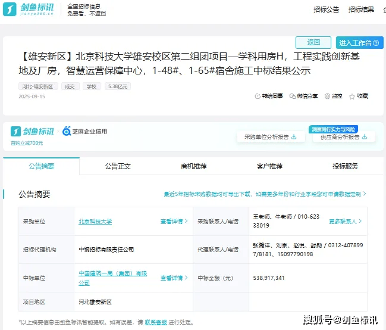Image resolution: width=386 pixels, height=330 pixels.
Task: Open 招标结果 in top navigation
Action: click(361, 10)
